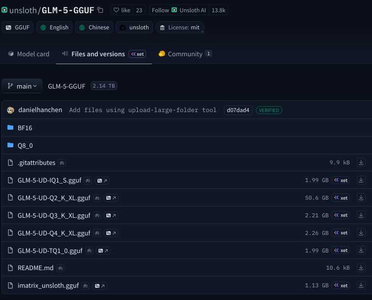Open the Files and versions tab

(98, 54)
